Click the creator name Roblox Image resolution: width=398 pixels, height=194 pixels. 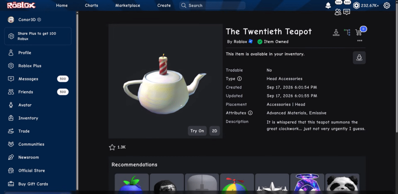coord(240,42)
